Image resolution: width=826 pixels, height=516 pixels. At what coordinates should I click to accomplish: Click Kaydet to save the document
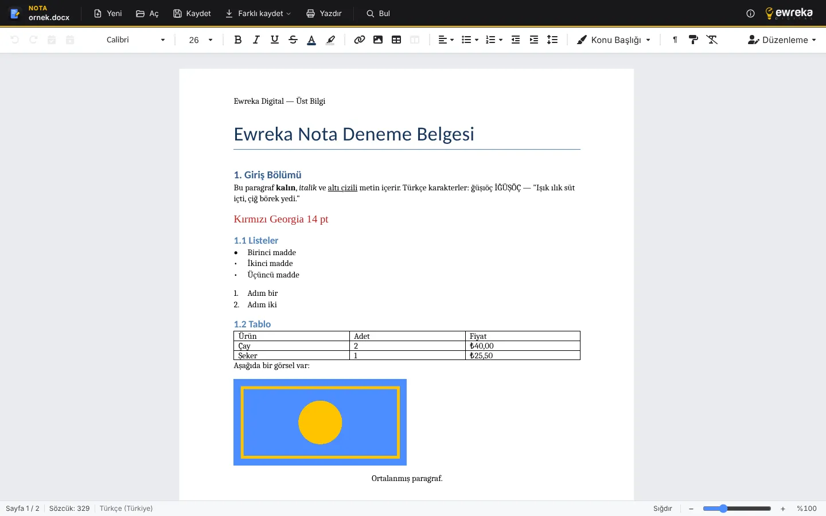192,13
